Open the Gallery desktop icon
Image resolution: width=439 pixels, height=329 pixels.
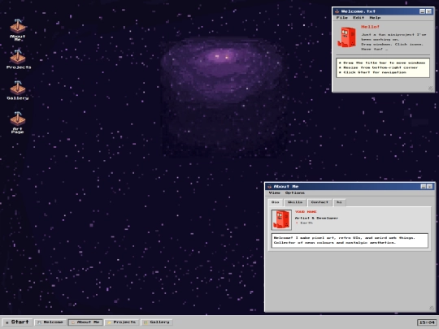point(18,90)
